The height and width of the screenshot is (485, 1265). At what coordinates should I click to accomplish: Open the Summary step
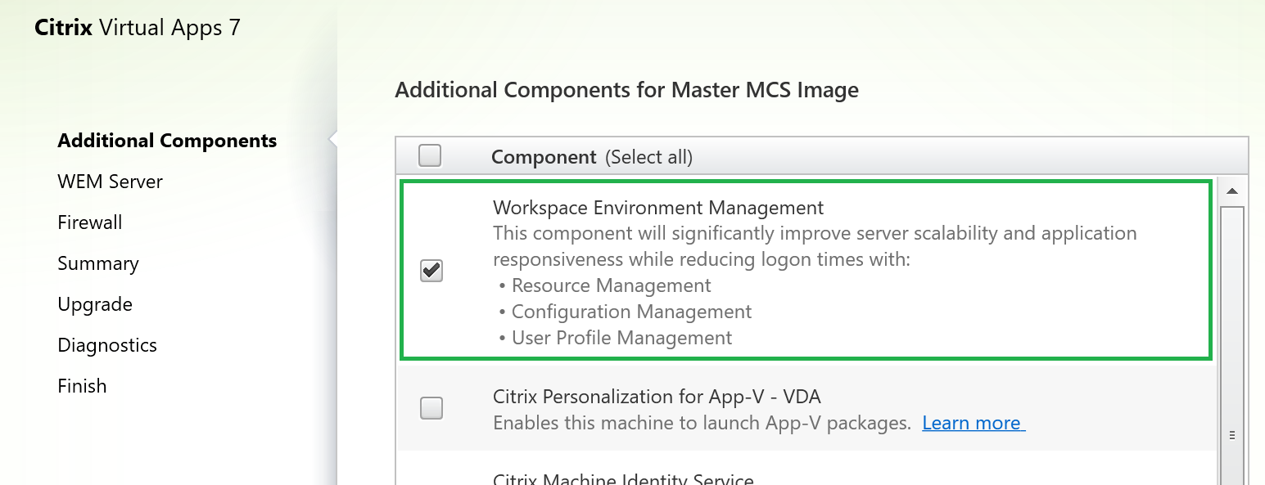pyautogui.click(x=98, y=263)
